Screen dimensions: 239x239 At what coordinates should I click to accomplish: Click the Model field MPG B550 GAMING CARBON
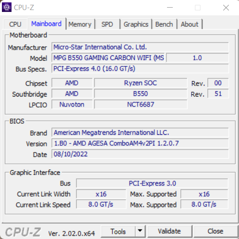[108, 58]
